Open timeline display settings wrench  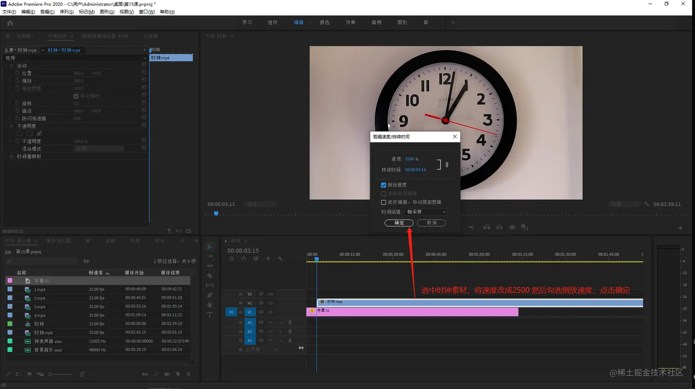[280, 259]
